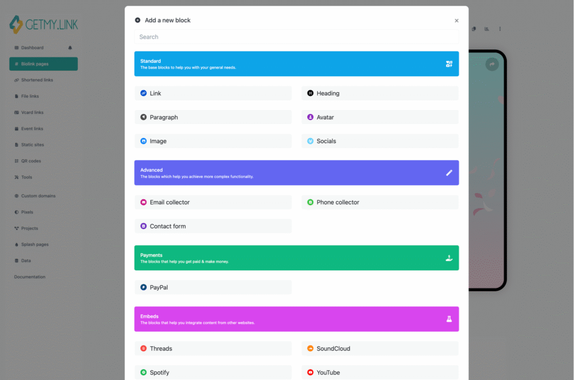Open the Documentation link
This screenshot has height=380, width=574.
pos(30,277)
